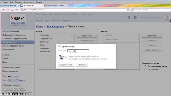Open Прочие параметры settings
Image resolution: width=171 pixels, height=96 pixels.
point(10,71)
